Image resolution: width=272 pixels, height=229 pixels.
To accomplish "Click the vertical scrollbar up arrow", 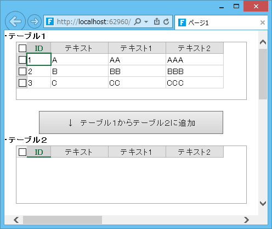I will (263, 42).
